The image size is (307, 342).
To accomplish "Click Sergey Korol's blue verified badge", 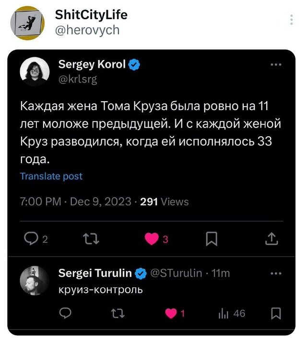I will (x=135, y=65).
